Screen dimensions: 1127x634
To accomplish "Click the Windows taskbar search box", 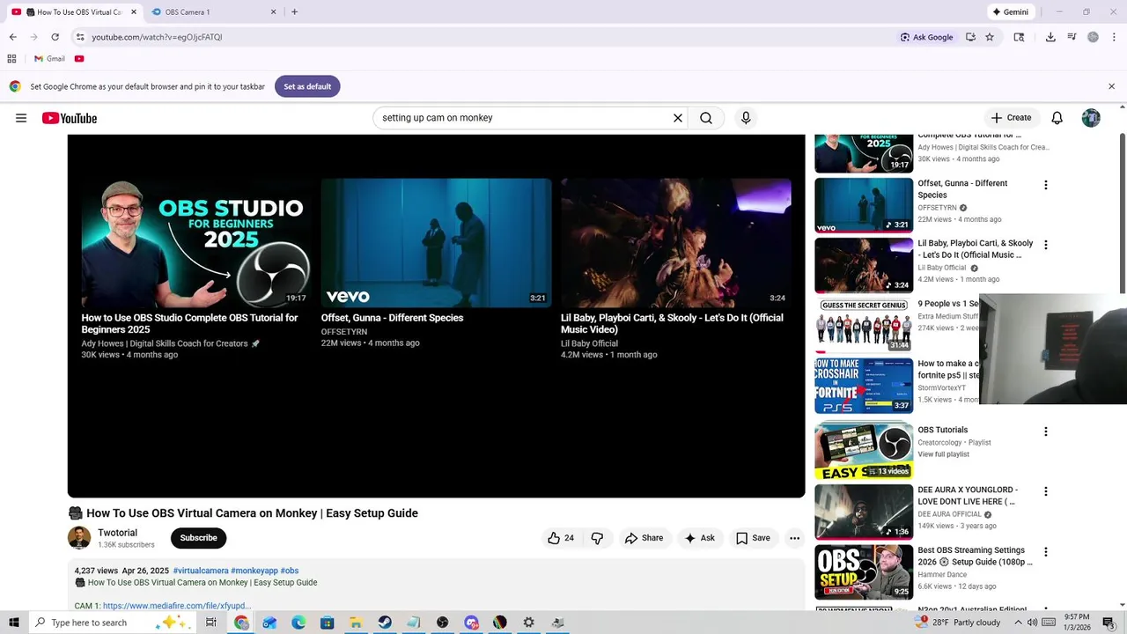I will [x=112, y=623].
